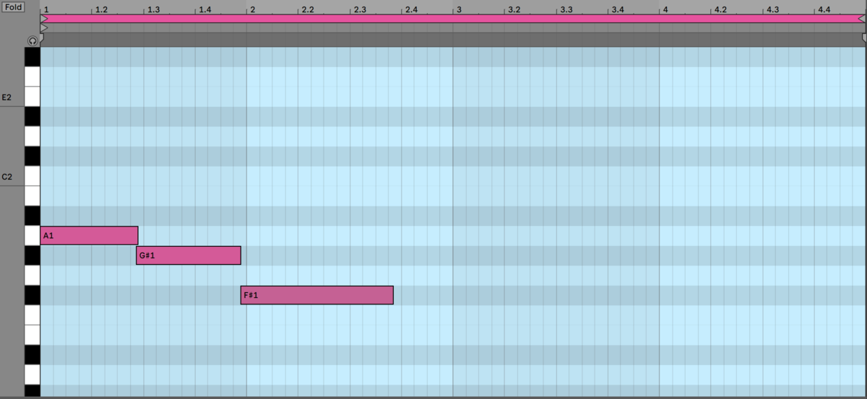Click beat marker 3.2 in the ruler
Viewport: 867px width, 399px height.
coord(514,10)
